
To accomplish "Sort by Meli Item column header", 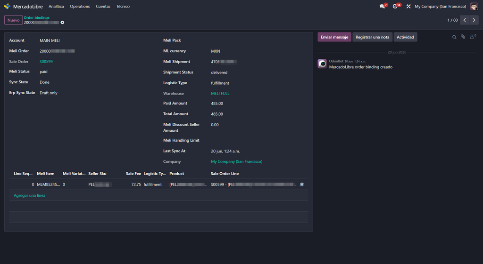I will pyautogui.click(x=46, y=174).
